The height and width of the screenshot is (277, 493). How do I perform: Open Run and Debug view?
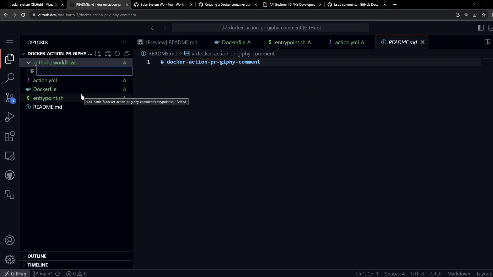click(x=10, y=117)
